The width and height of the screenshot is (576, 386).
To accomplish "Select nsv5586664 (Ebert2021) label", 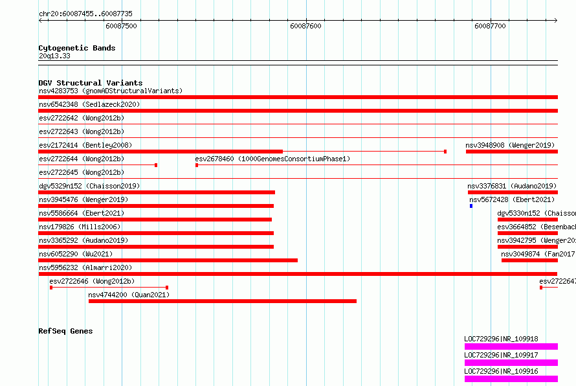I will click(82, 213).
